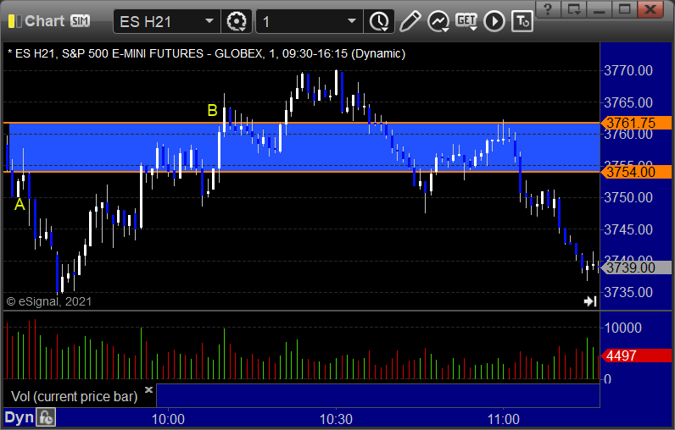Screen dimensions: 675x430
Task: Open the studies line-chart icon
Action: [438, 21]
